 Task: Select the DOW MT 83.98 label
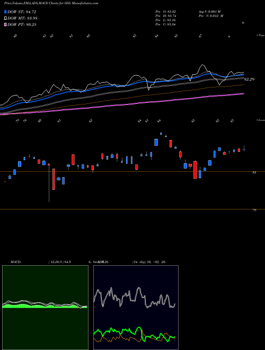coord(22,19)
